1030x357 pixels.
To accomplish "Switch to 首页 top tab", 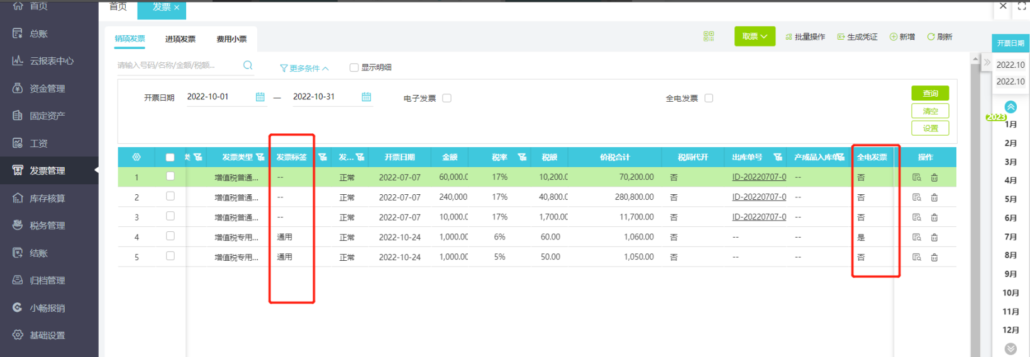I will (x=118, y=7).
